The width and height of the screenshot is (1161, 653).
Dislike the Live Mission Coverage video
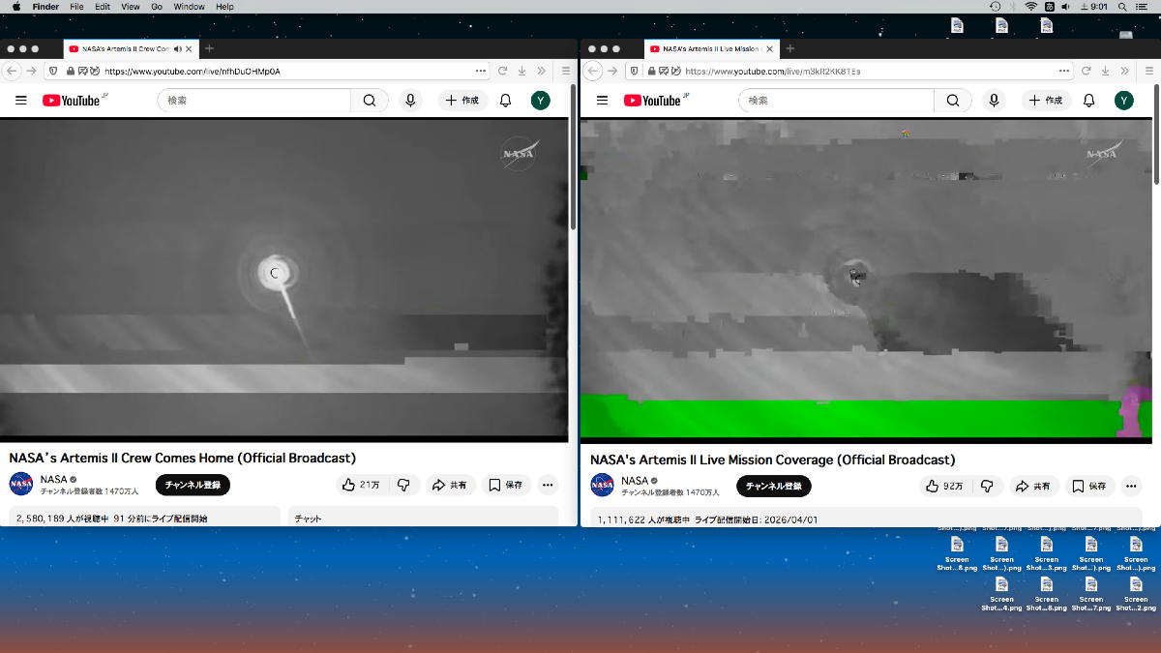click(987, 486)
